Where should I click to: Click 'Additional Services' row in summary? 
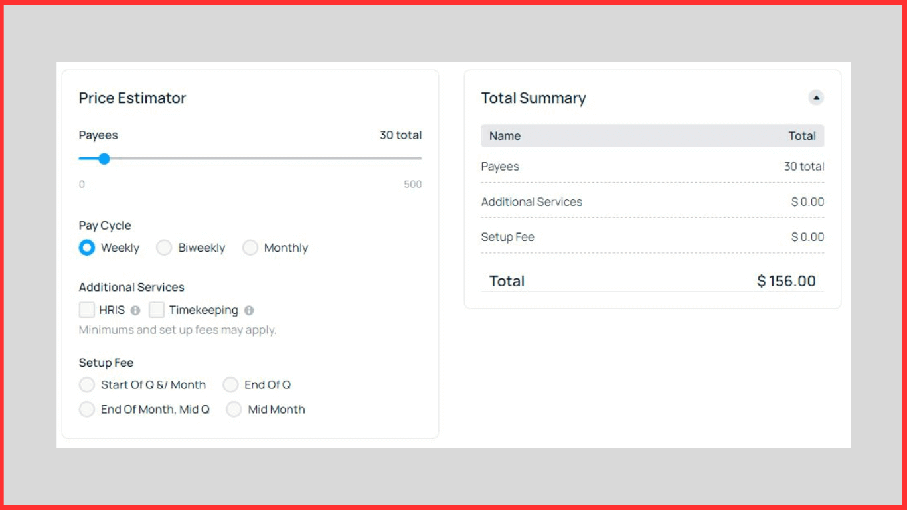point(653,202)
